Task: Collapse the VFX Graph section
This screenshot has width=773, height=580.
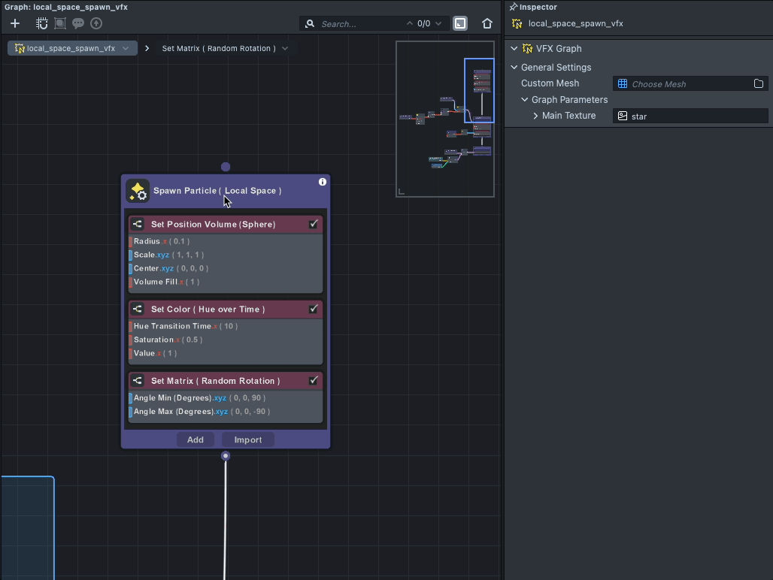Action: pos(514,48)
